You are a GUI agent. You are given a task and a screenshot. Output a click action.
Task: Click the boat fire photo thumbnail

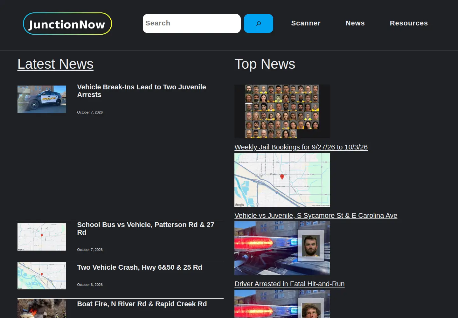[42, 308]
